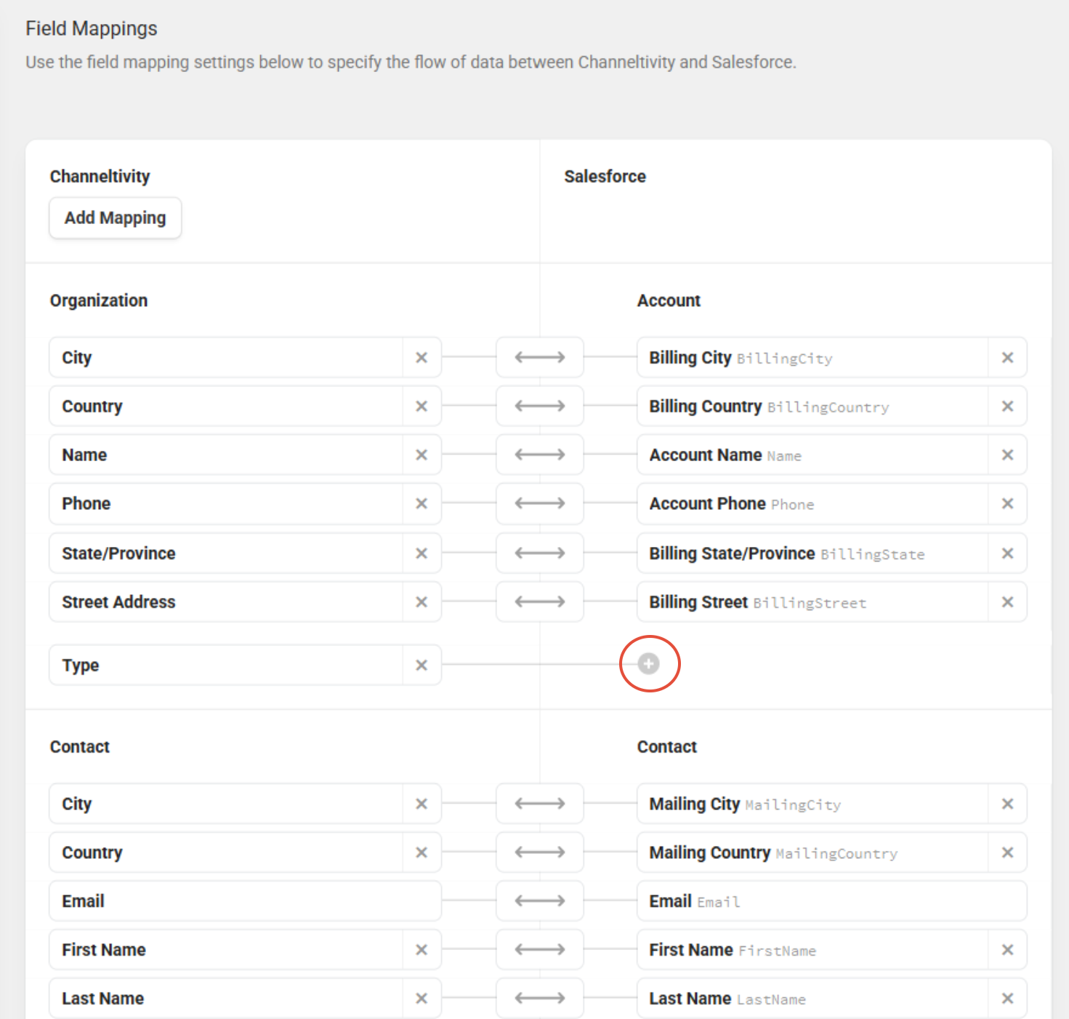Clear the Billing Country Salesforce field

point(1007,406)
